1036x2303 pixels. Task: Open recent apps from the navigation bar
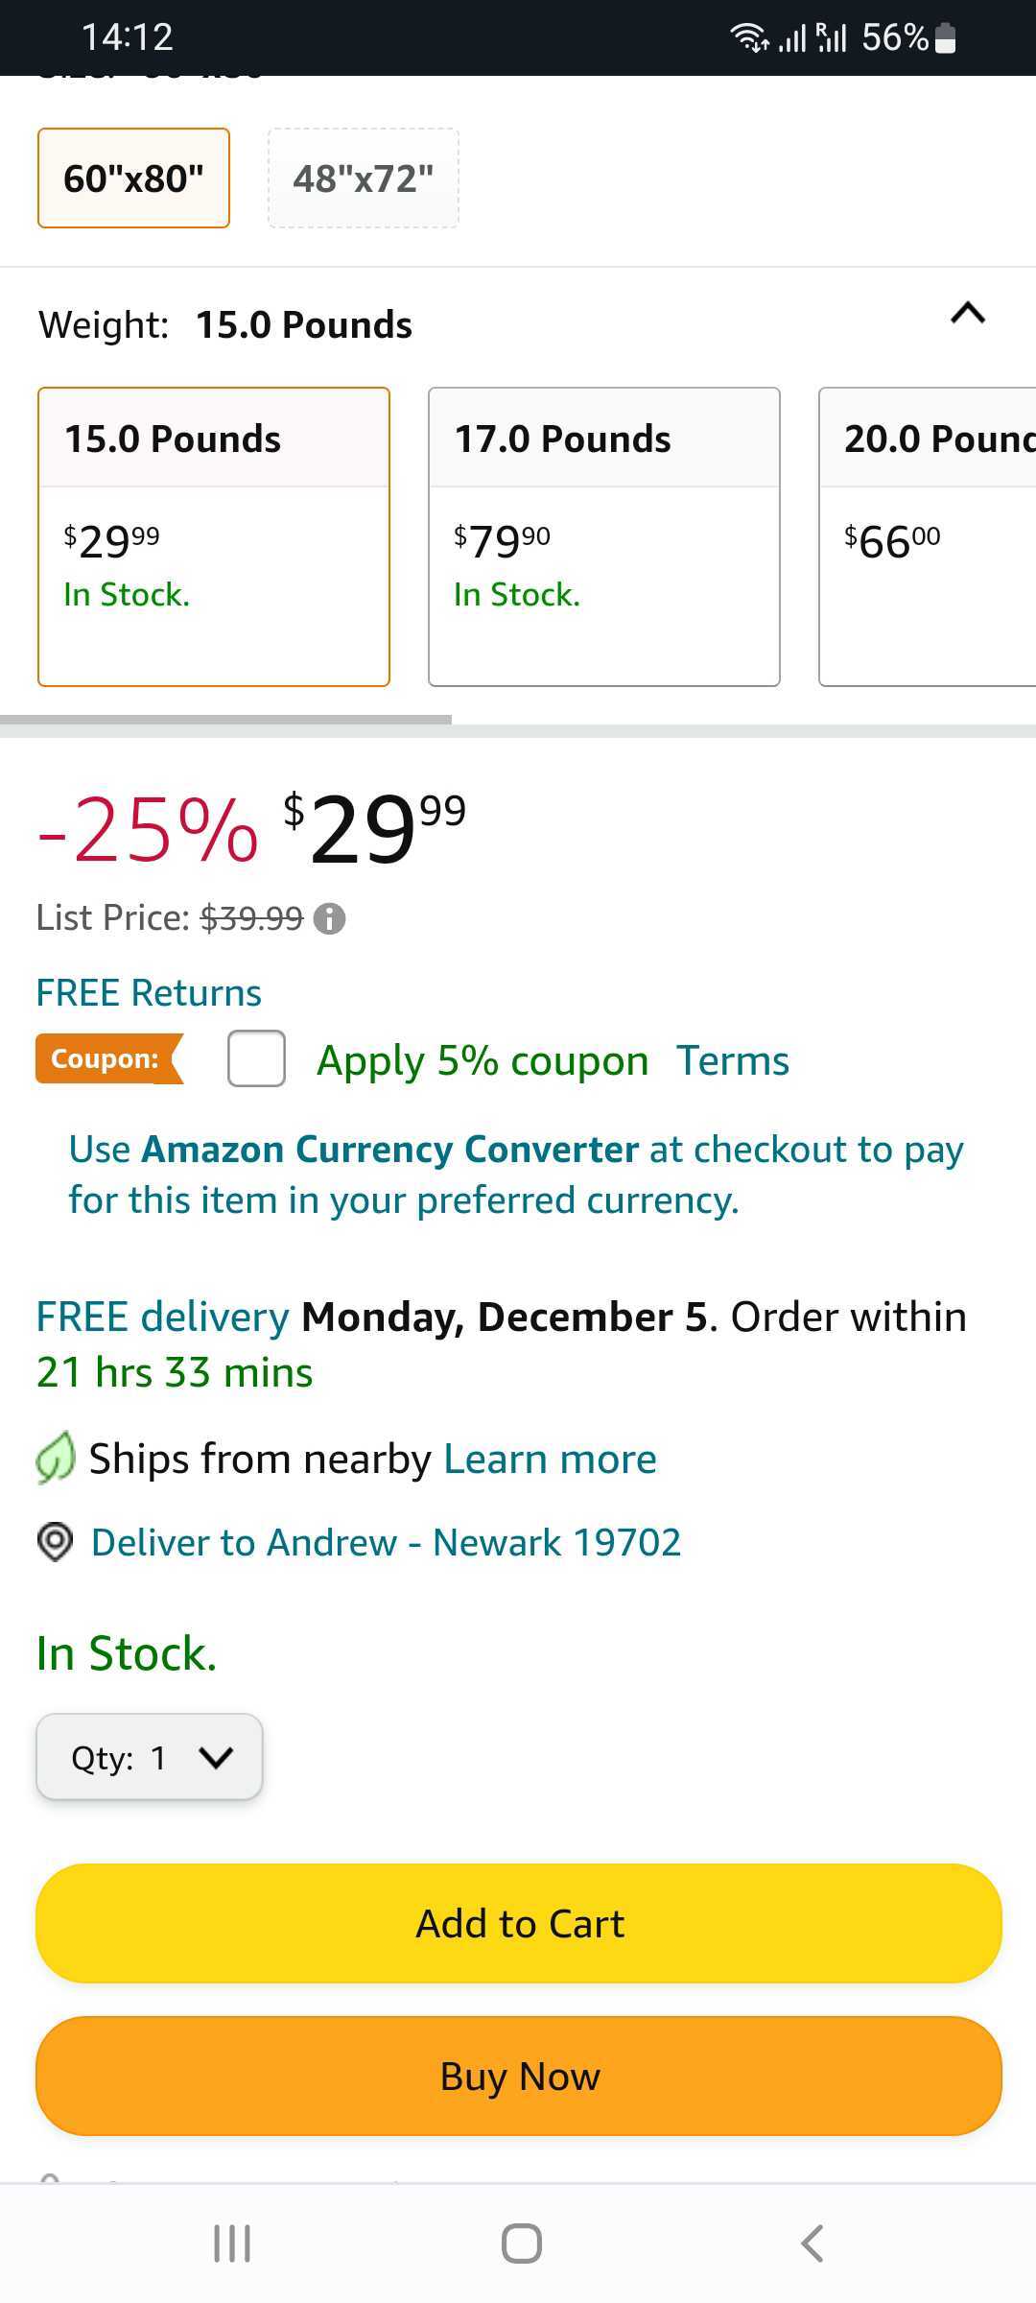[x=230, y=2244]
